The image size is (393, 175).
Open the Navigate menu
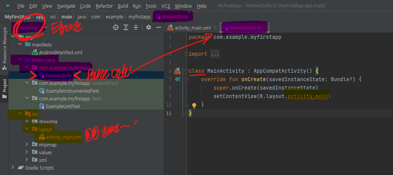[x=66, y=6]
